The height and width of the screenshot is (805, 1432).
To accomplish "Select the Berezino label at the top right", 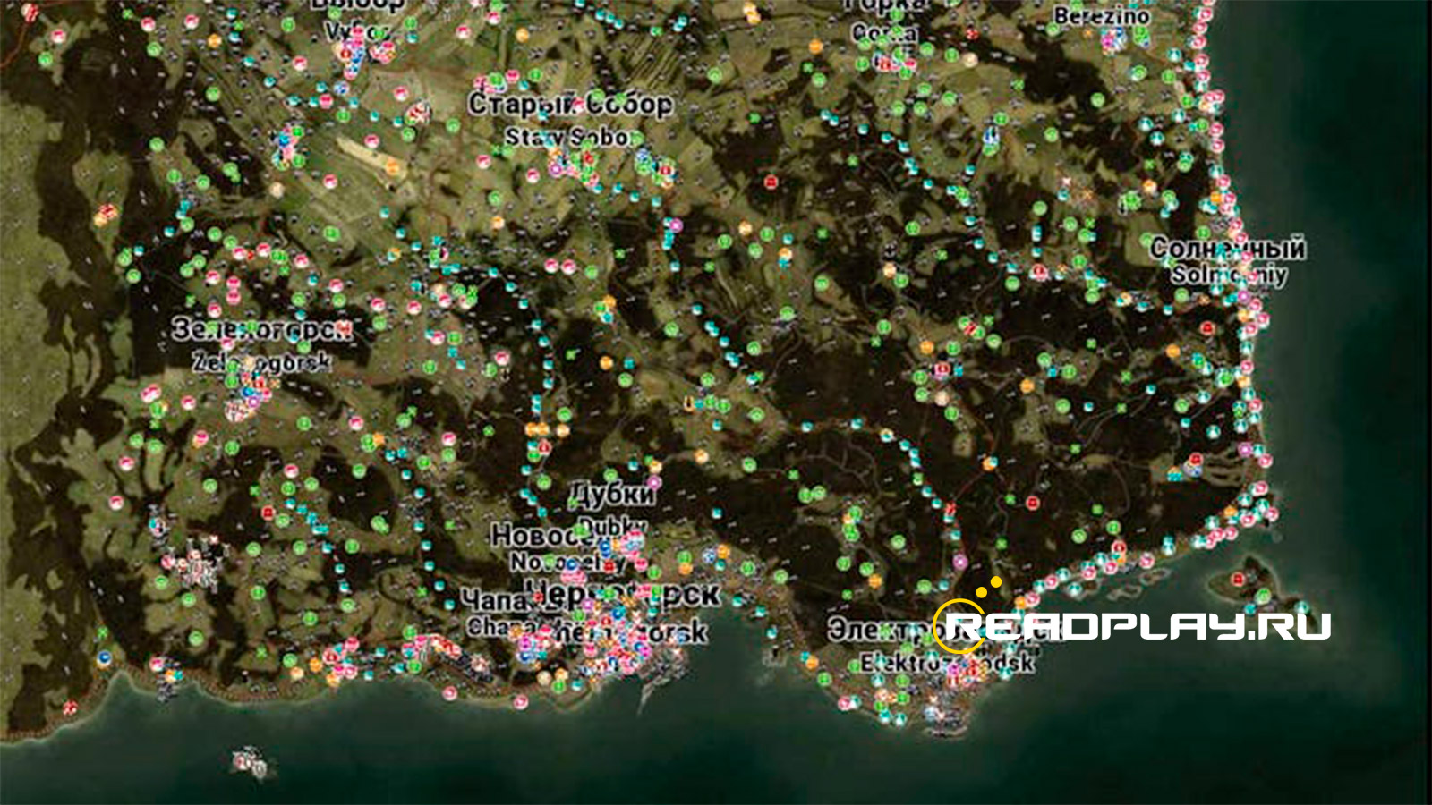I will 1102,14.
